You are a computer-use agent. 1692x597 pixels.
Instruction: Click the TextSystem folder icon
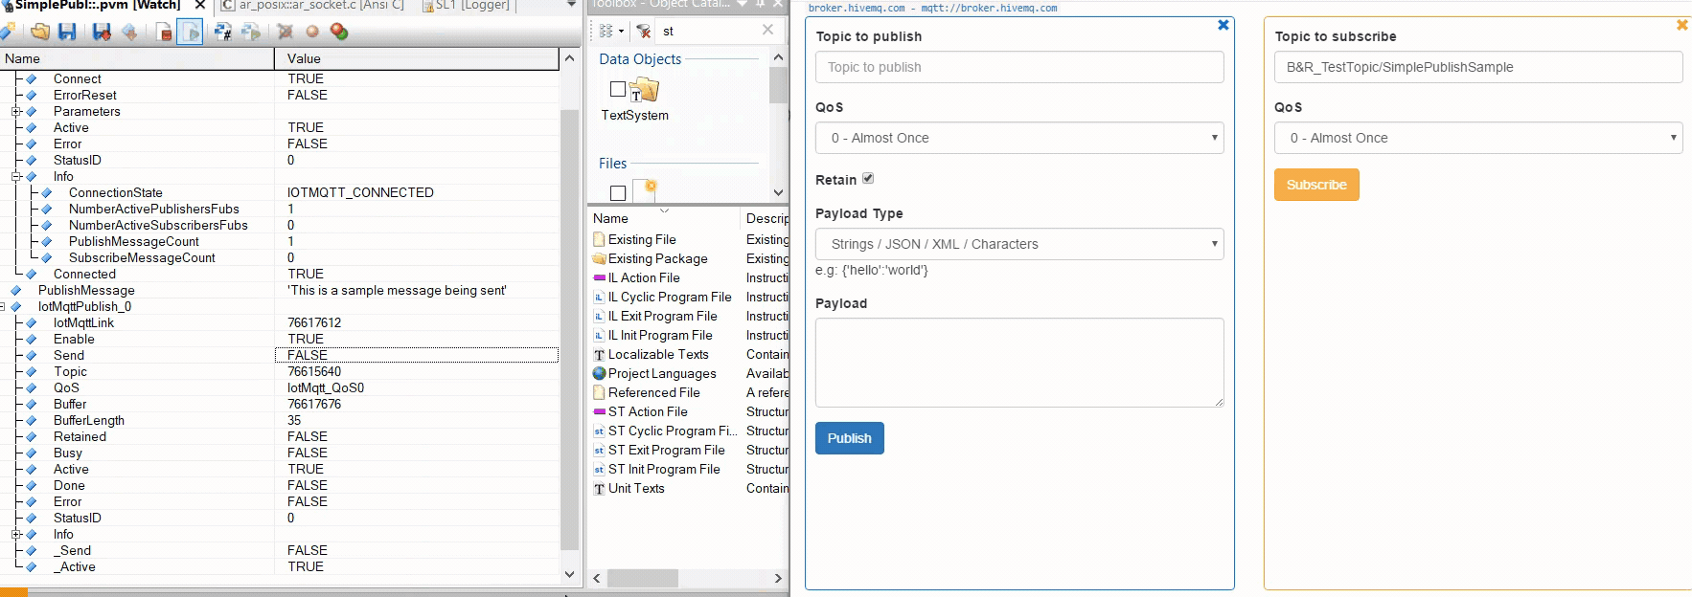tap(645, 90)
